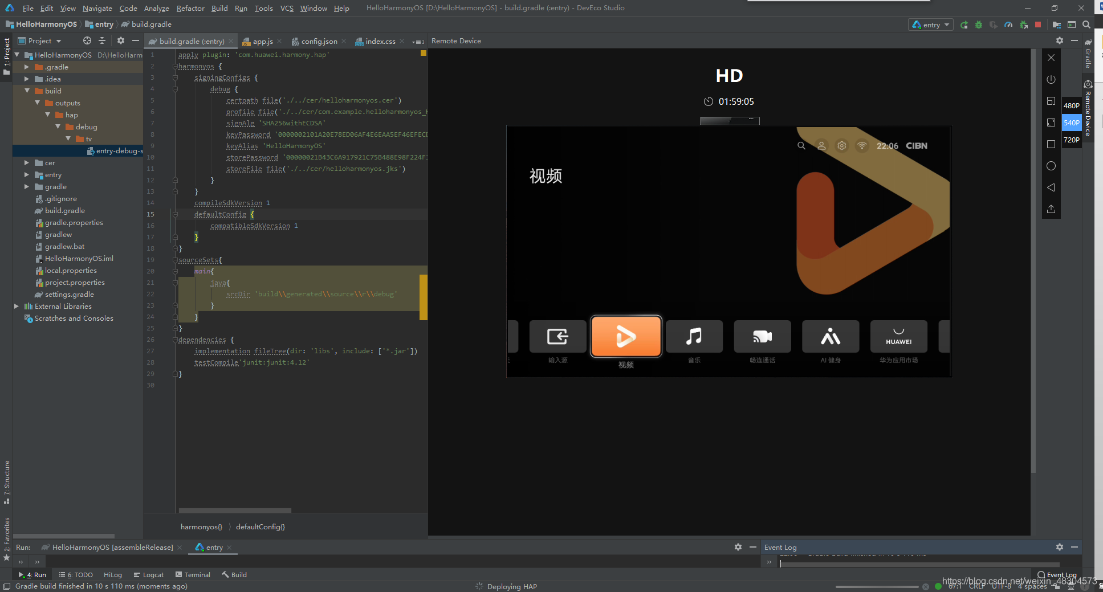1103x592 pixels.
Task: Close the remote device with X icon
Action: click(1051, 58)
